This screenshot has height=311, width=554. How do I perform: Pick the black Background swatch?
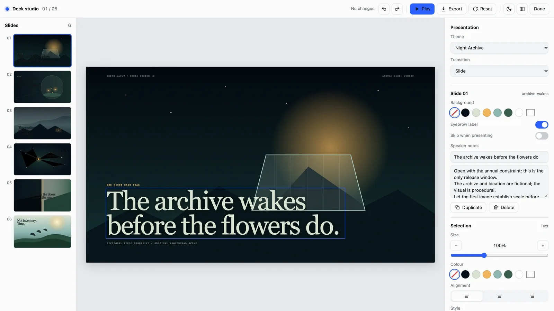coord(465,113)
